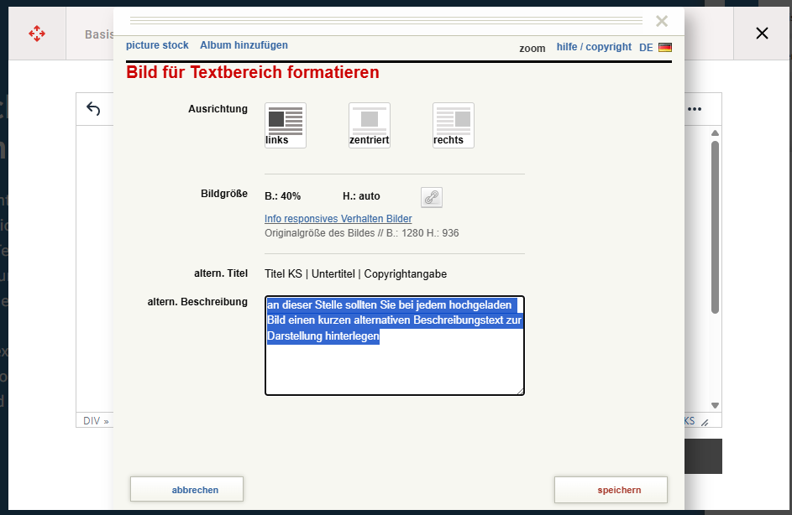Screen dimensions: 792x515
Task: Click the 'DIV' element path in status bar
Action: tap(92, 421)
